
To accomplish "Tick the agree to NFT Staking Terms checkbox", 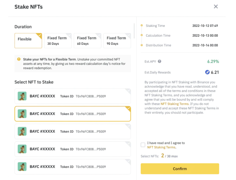I will [143, 145].
